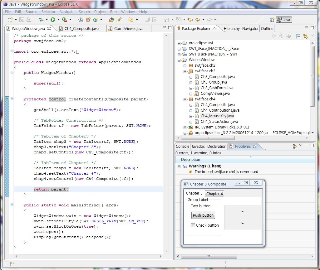Image resolution: width=320 pixels, height=270 pixels.
Task: Run the program with green Run icon
Action: point(53,20)
